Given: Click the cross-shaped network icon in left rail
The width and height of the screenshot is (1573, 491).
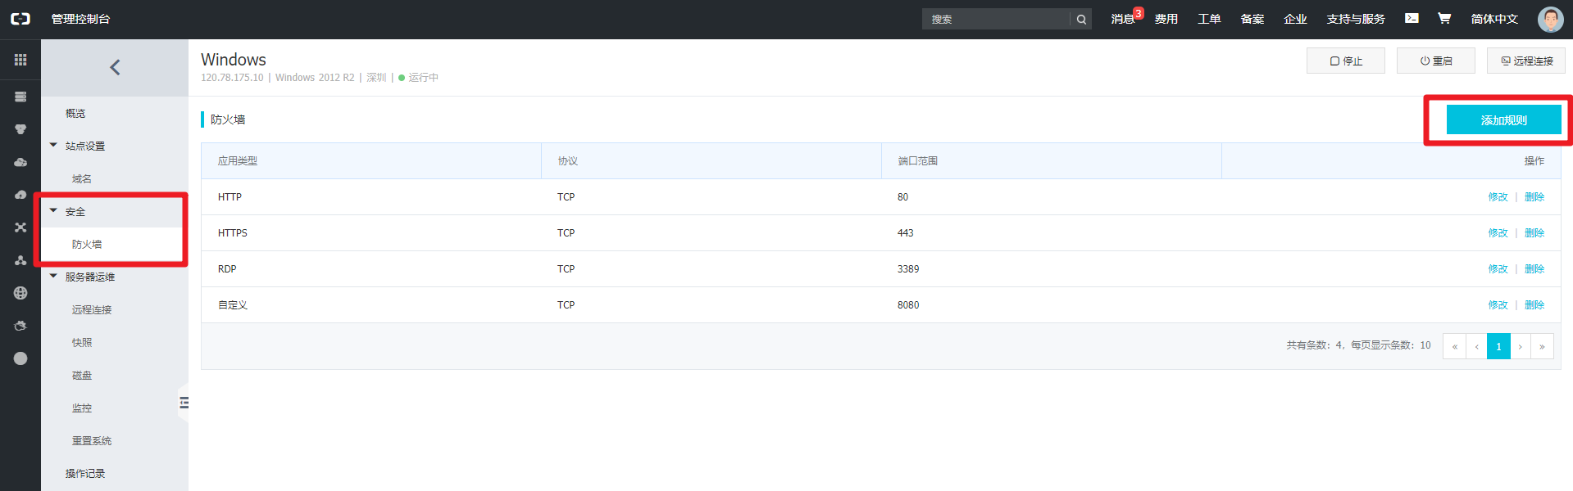Looking at the screenshot, I should point(20,227).
